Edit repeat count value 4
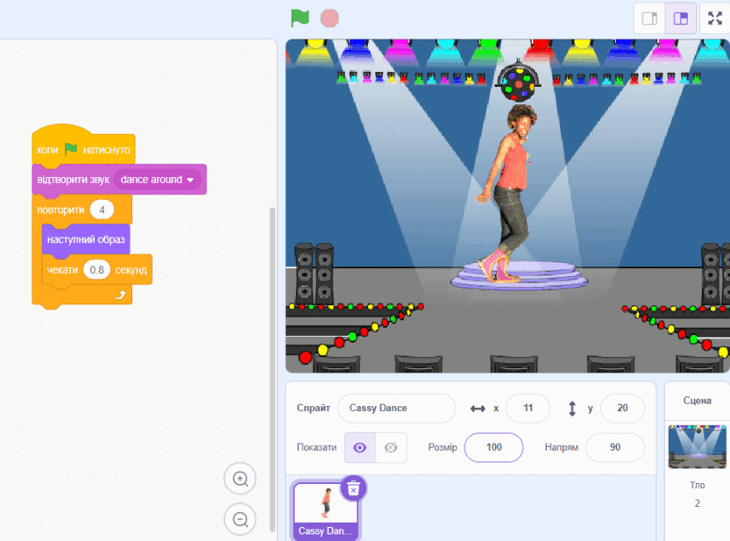The width and height of the screenshot is (730, 541). click(102, 210)
